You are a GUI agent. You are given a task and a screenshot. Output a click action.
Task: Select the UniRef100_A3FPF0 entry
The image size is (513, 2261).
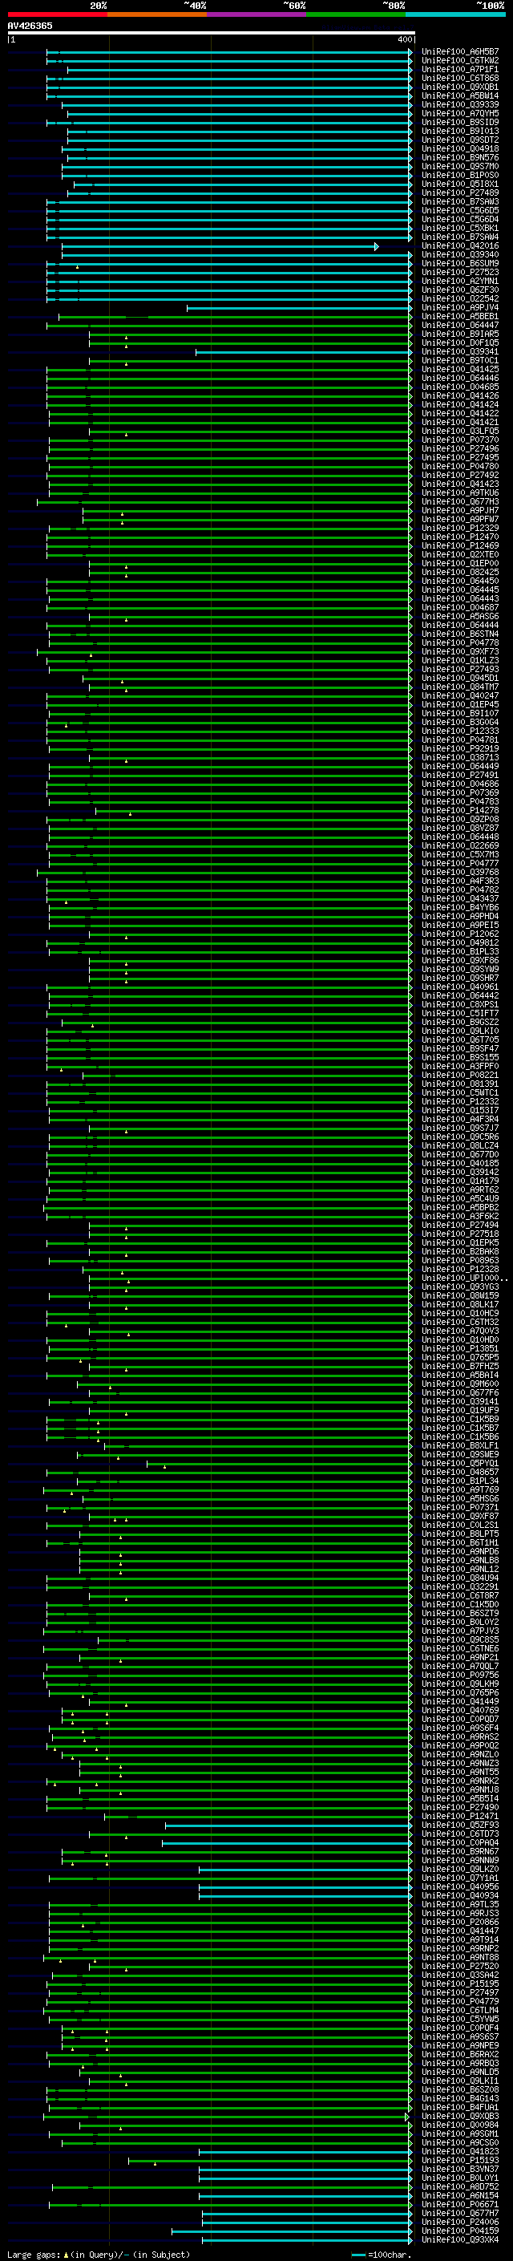[460, 1066]
